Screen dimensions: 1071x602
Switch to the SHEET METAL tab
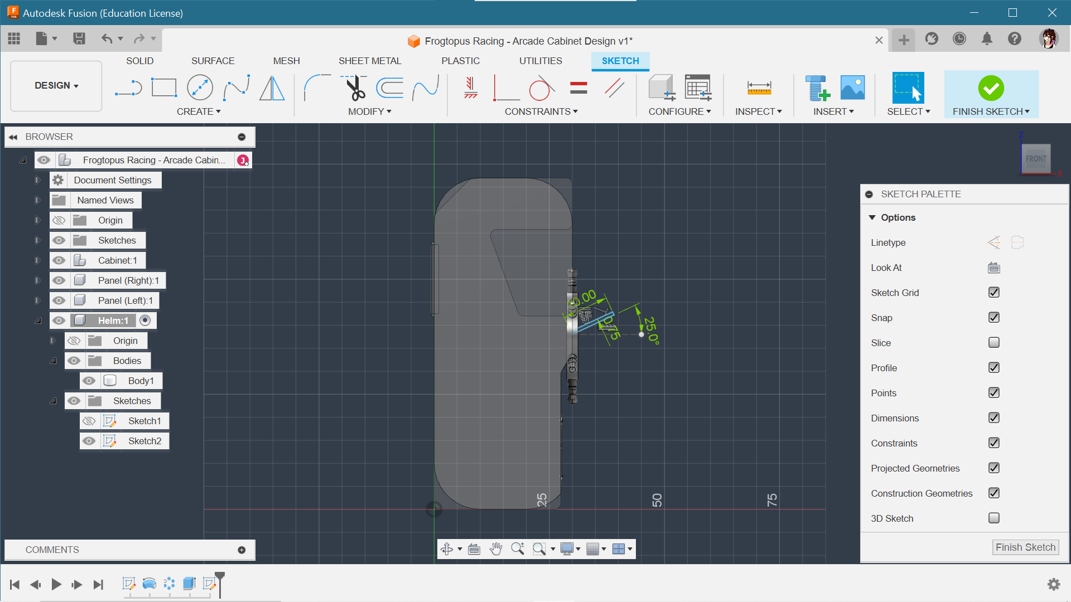[370, 61]
